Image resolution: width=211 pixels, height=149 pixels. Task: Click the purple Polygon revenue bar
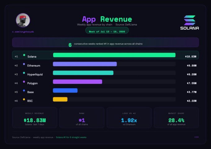(78, 82)
